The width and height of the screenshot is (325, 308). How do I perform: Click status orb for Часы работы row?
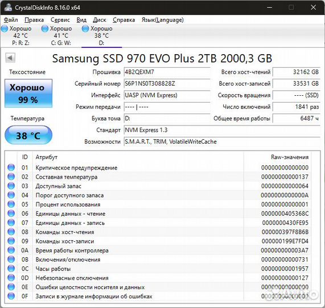(11, 268)
